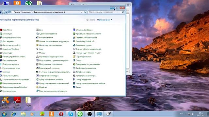The width and height of the screenshot is (209, 117).
Task: Expand arrow after Все элементы панели управления
Action: click(x=65, y=12)
